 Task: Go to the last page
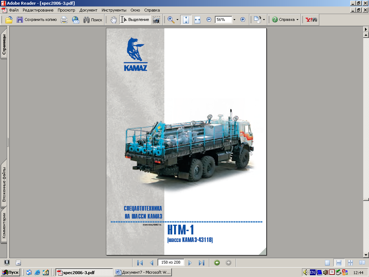tap(201, 263)
